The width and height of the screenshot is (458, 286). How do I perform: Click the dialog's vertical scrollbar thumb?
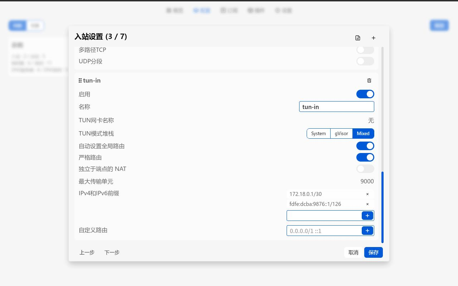pos(383,207)
